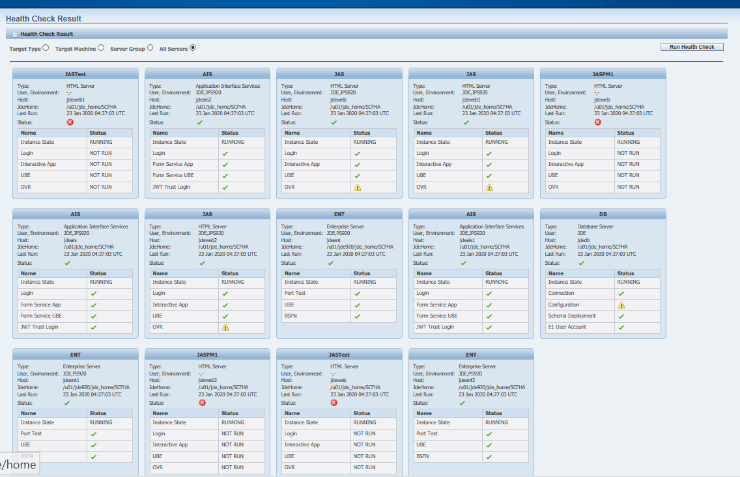Click Login NOT RUN status in JASTest jdeweb1 card
The height and width of the screenshot is (477, 740).
(x=100, y=153)
